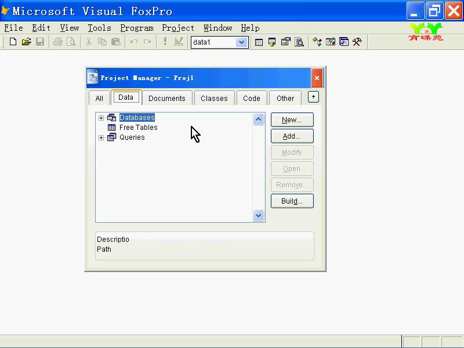This screenshot has height=348, width=464.
Task: Click the Open button in Project Manager
Action: point(292,169)
